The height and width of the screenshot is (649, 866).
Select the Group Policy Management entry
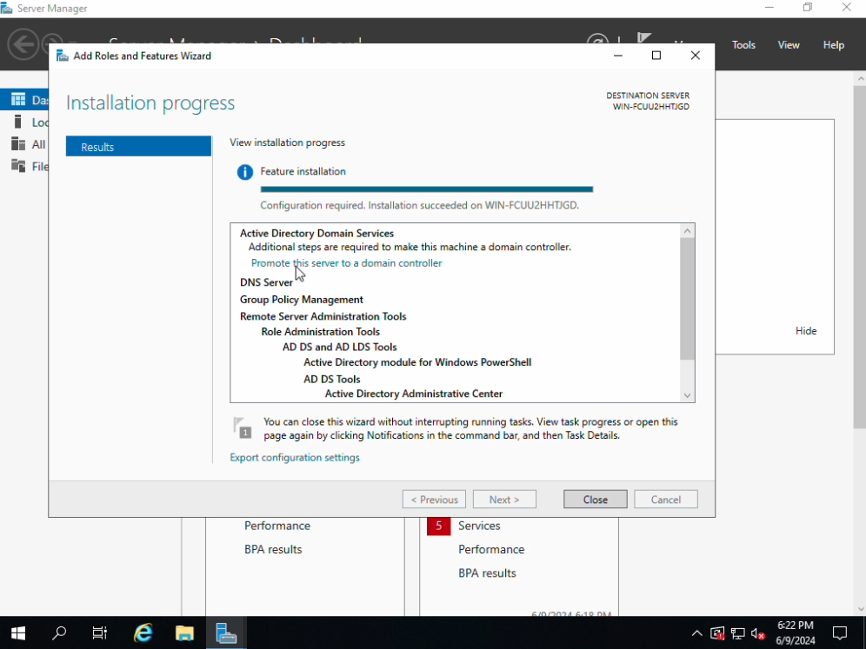tap(301, 300)
